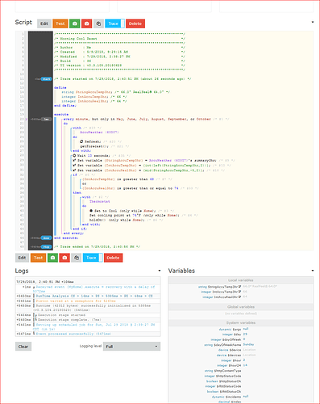The height and width of the screenshot is (404, 320).
Task: Collapse the Script section with its caret
Action: tap(313, 22)
